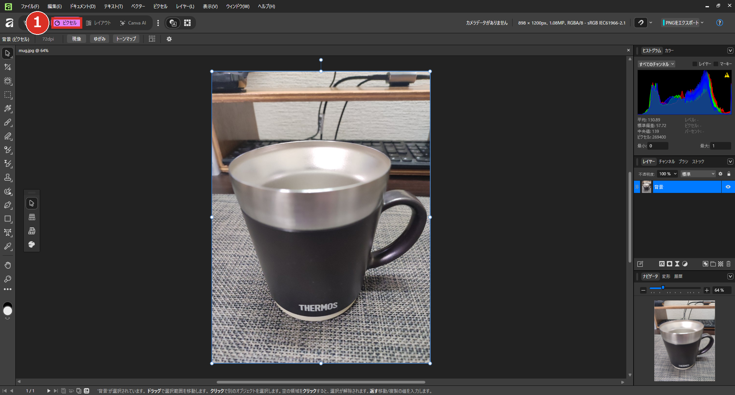Select the Crop tool
The height and width of the screenshot is (395, 735).
pos(8,67)
